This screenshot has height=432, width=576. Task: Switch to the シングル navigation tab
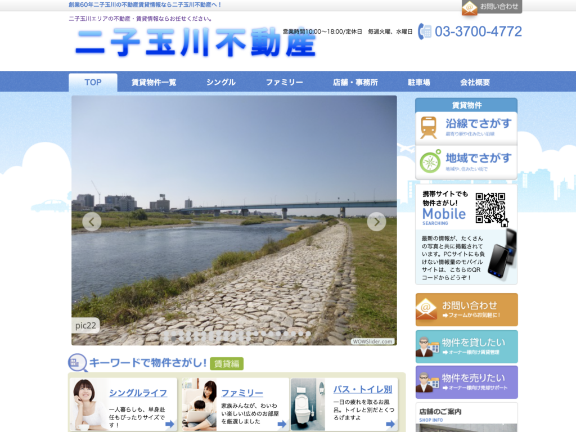220,82
